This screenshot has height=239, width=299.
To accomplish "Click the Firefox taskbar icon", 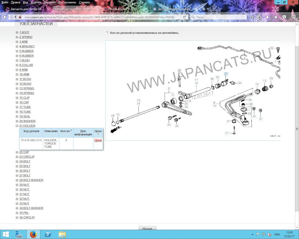I will click(x=33, y=234).
